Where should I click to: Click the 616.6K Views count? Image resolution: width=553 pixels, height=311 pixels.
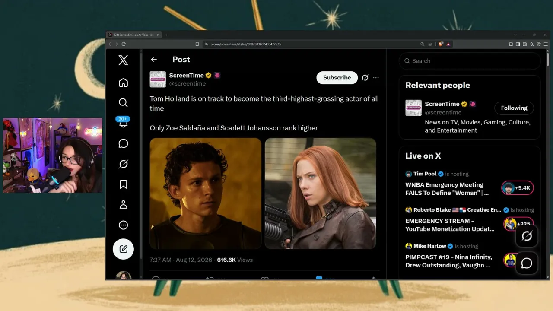pos(235,260)
